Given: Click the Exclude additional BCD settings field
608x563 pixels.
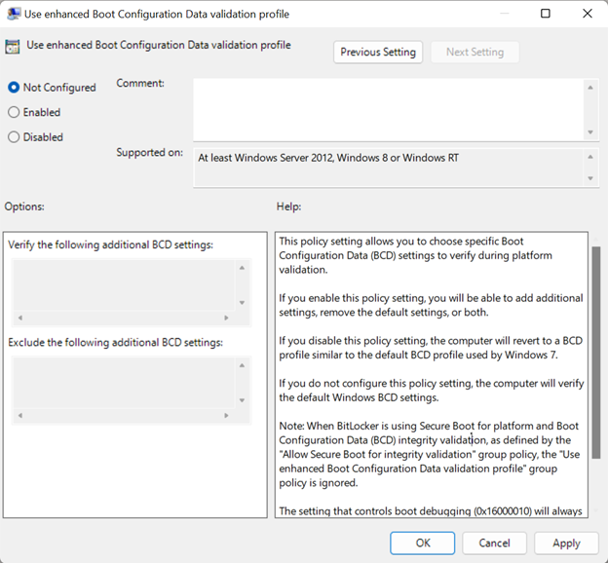Looking at the screenshot, I should [123, 385].
